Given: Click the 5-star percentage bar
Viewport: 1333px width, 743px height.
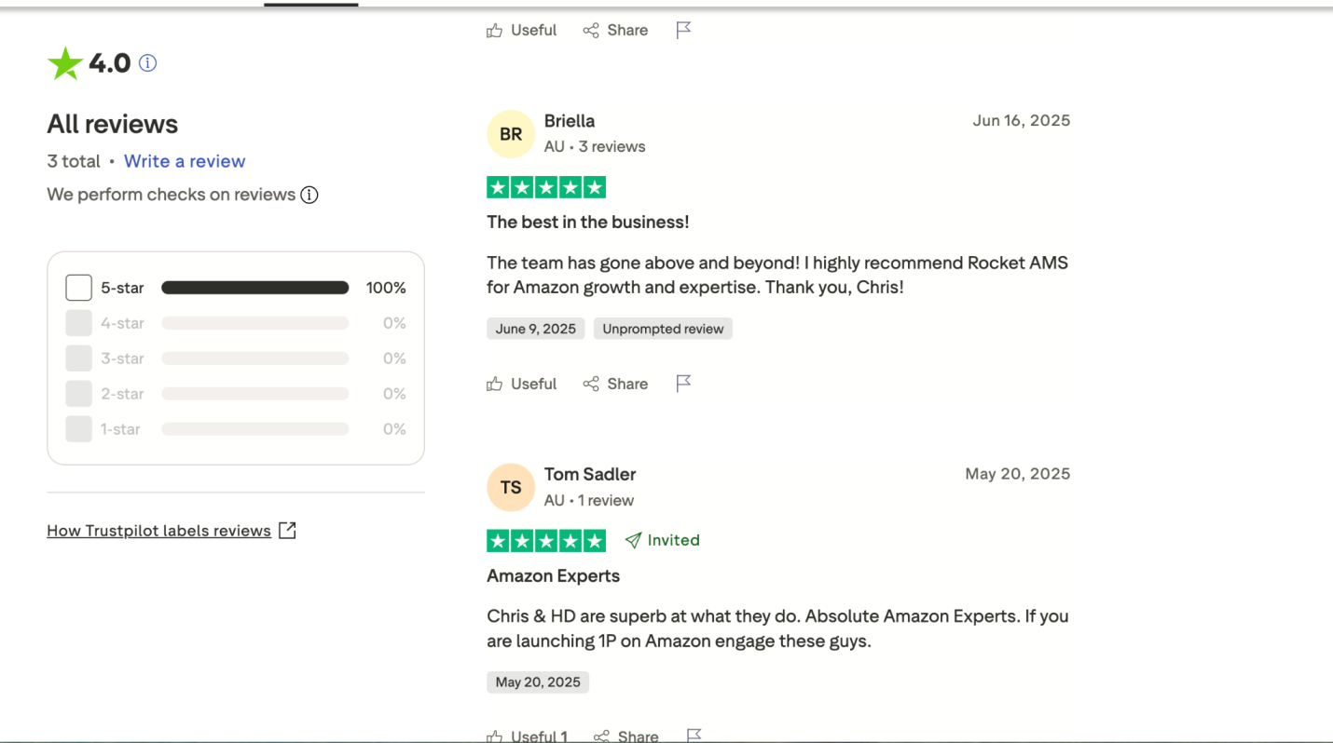Looking at the screenshot, I should [254, 288].
